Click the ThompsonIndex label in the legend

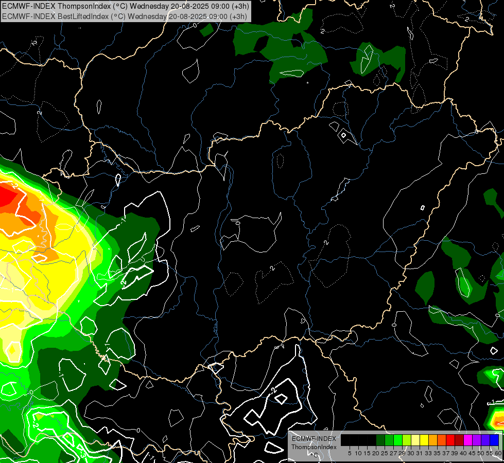314,447
